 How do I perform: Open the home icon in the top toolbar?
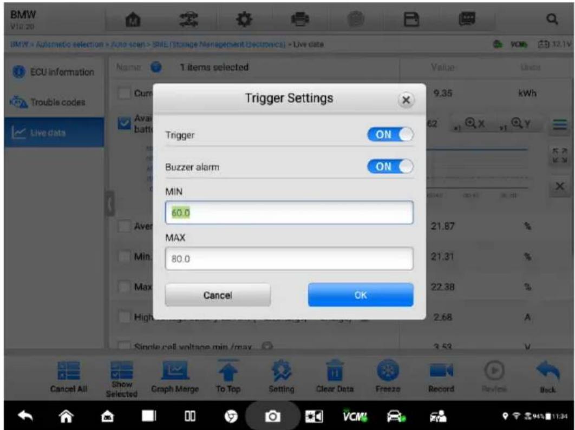[x=133, y=19]
